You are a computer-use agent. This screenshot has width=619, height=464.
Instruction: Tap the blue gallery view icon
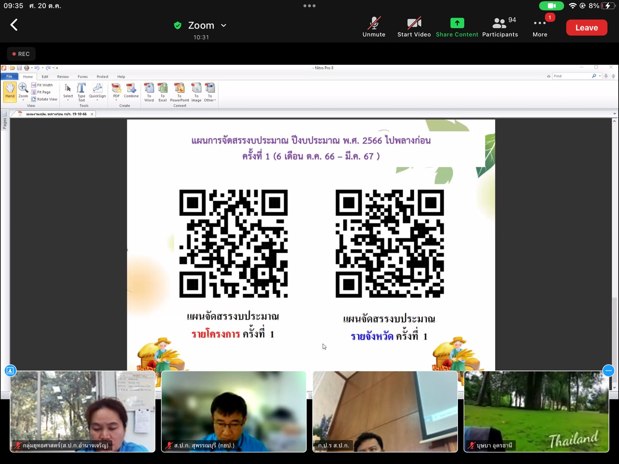pyautogui.click(x=10, y=370)
